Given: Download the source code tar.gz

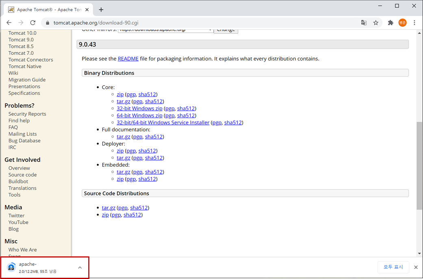Looking at the screenshot, I should [x=108, y=208].
